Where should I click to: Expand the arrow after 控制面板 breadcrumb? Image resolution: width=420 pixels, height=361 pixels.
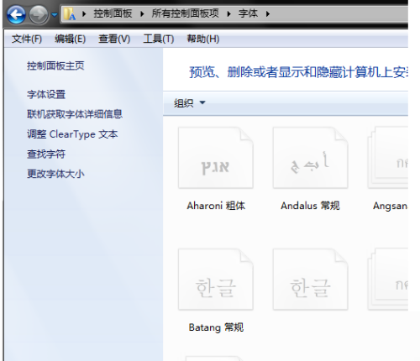pos(142,13)
